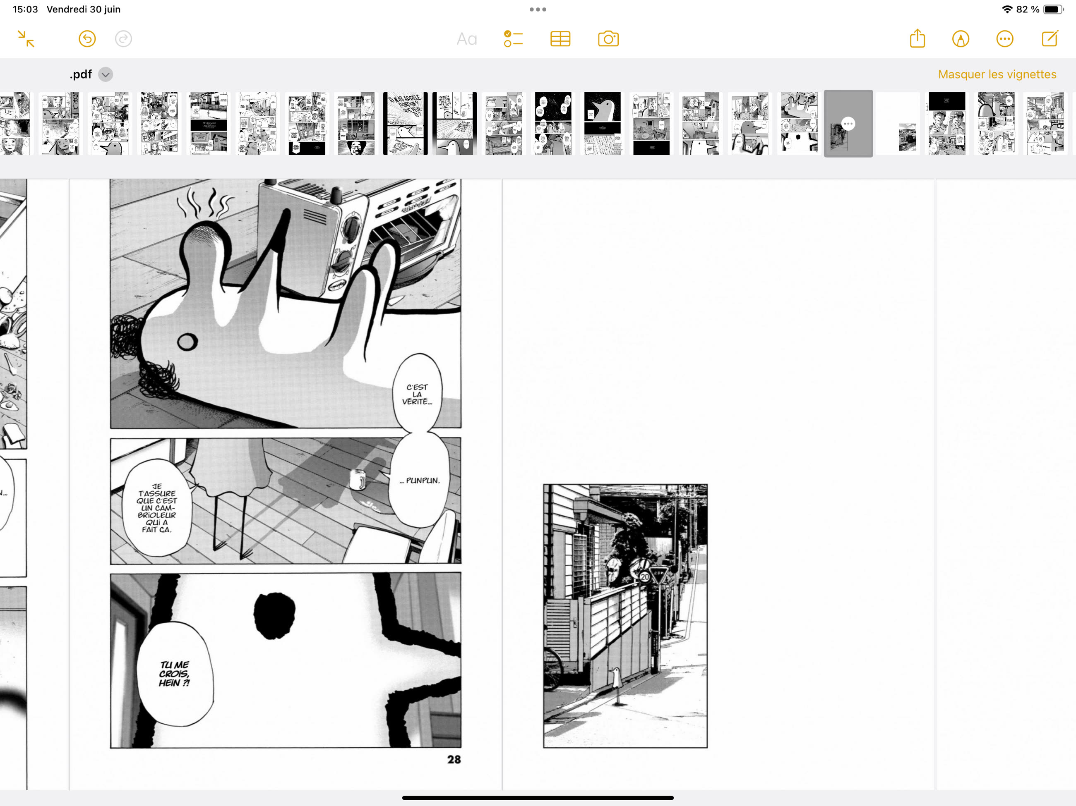
Task: Open the note options menu via top center dots
Action: click(x=538, y=8)
